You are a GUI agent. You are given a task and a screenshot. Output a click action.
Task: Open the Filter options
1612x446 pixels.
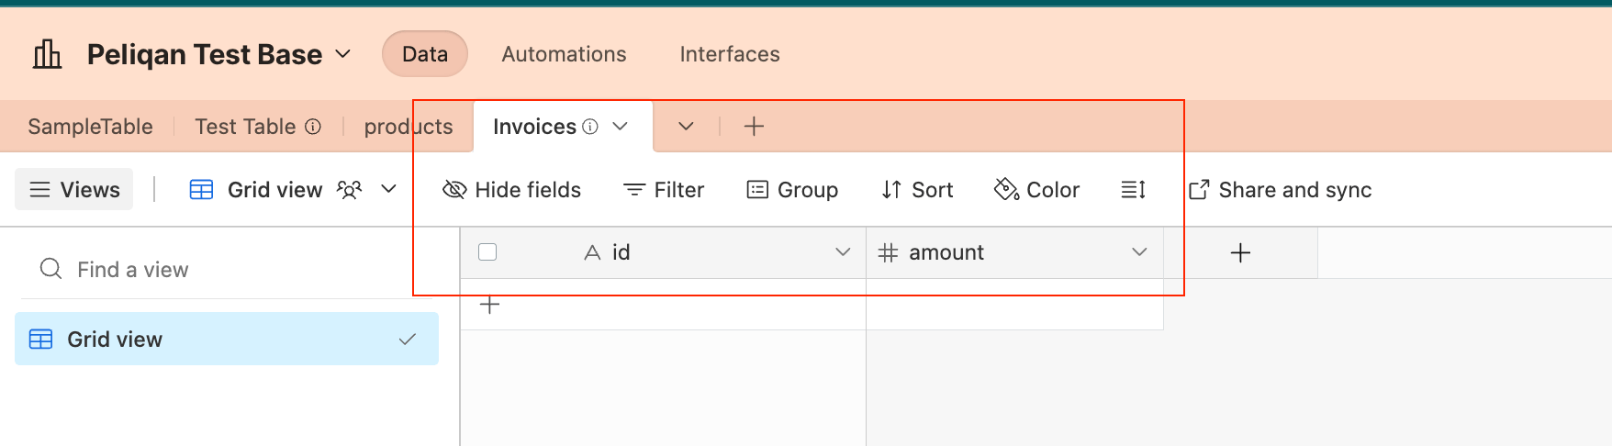coord(664,190)
